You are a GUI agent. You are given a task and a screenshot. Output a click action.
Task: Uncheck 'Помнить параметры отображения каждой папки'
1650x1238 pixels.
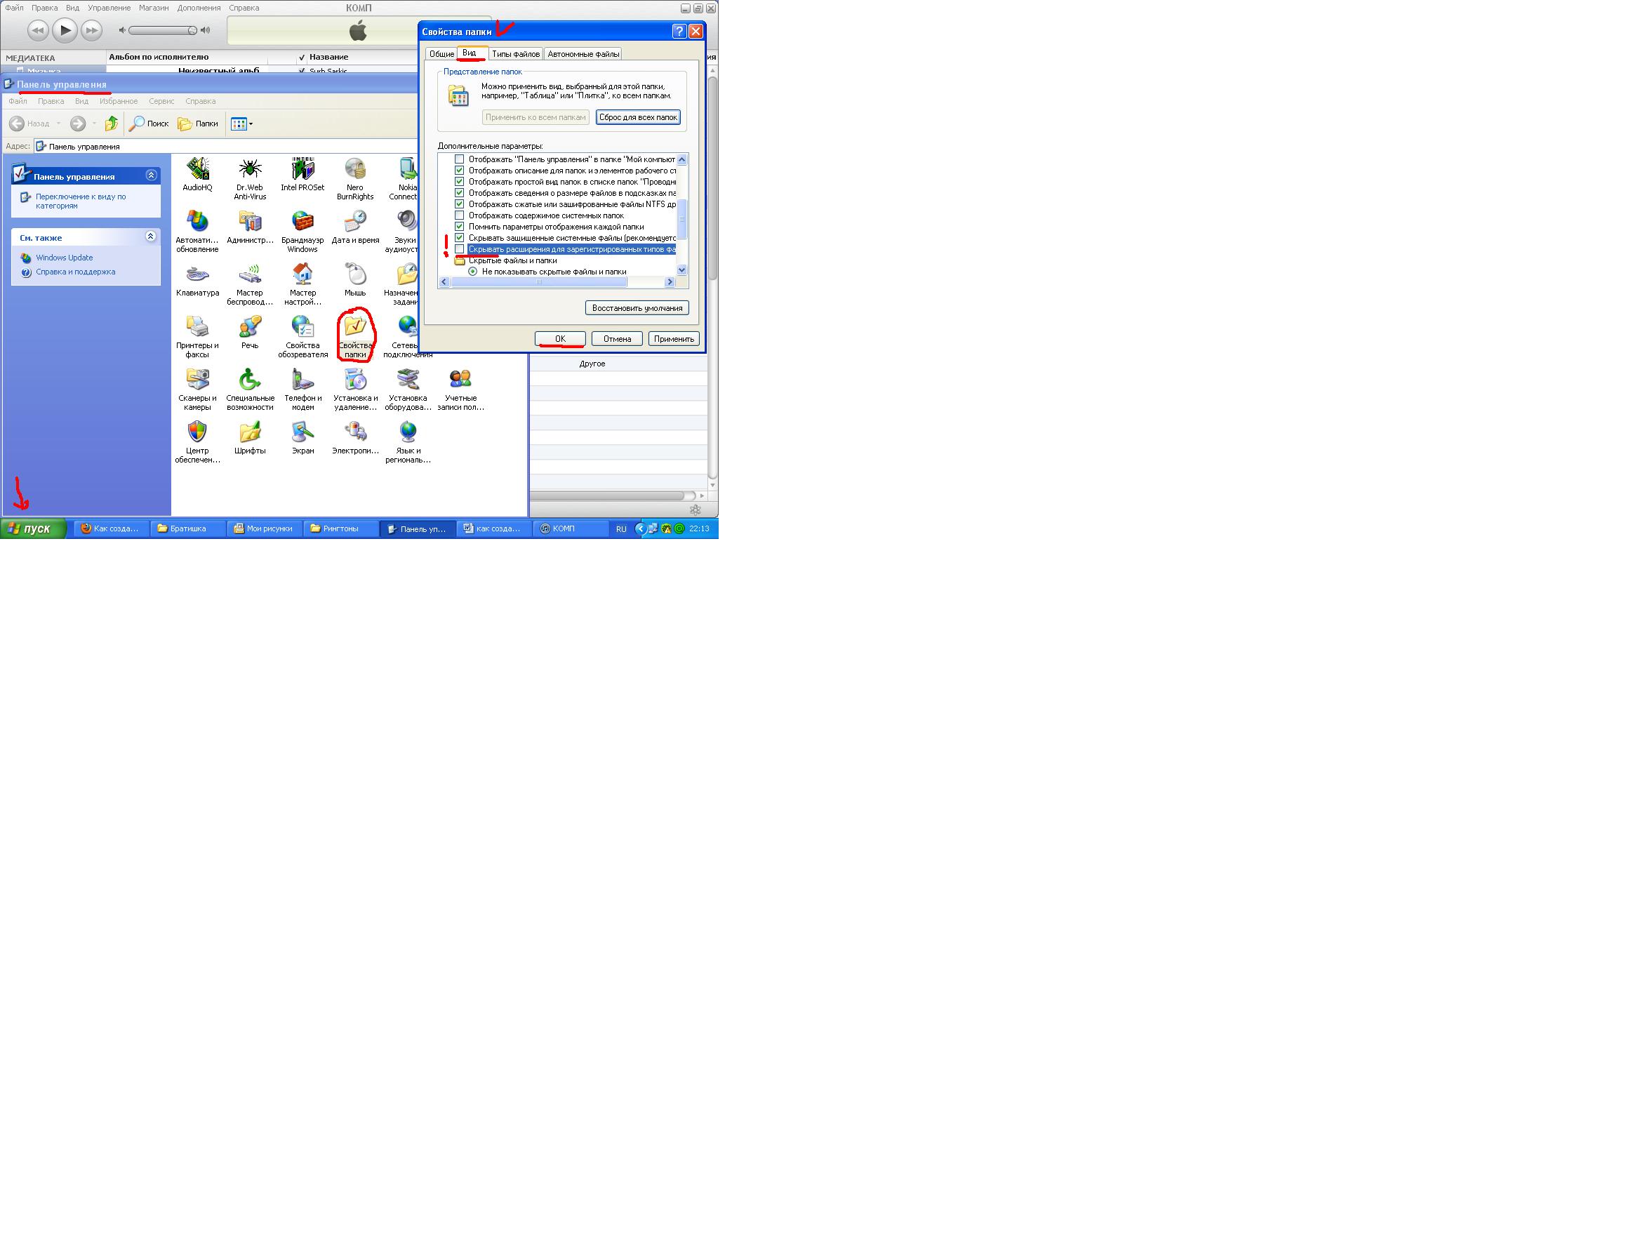coord(460,227)
